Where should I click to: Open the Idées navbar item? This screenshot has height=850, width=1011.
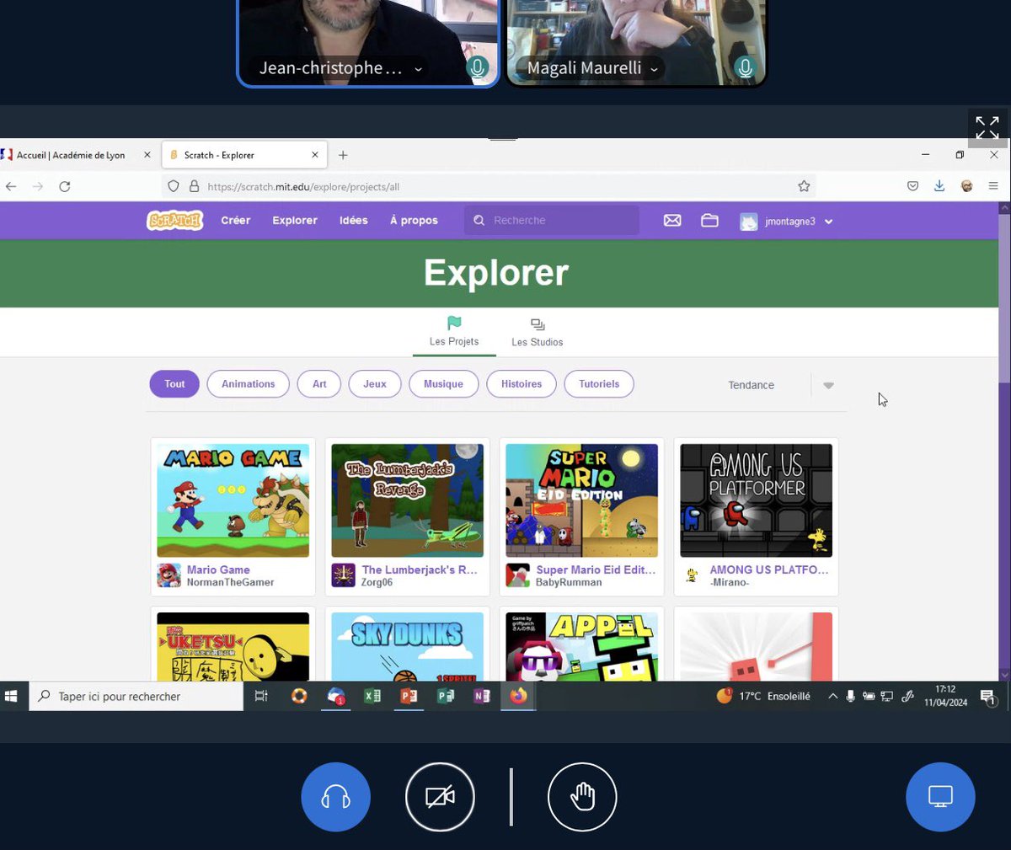[354, 221]
